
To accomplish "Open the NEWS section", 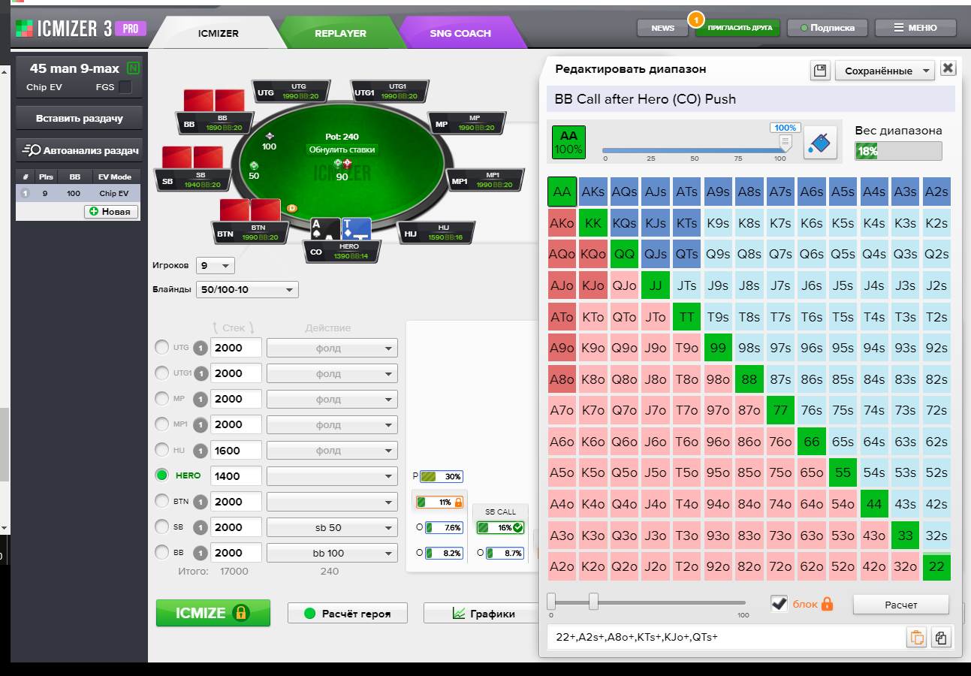I will coord(662,28).
